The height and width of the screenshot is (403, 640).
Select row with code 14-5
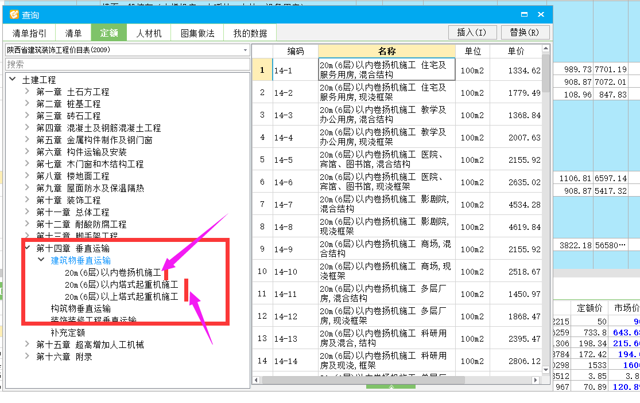click(397, 159)
